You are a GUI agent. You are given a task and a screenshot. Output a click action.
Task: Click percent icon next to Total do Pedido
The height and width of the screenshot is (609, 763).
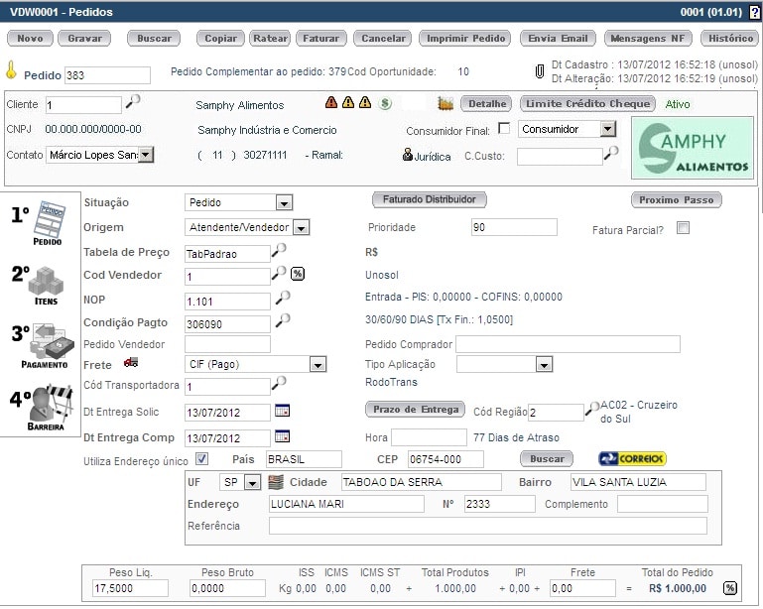tap(731, 588)
